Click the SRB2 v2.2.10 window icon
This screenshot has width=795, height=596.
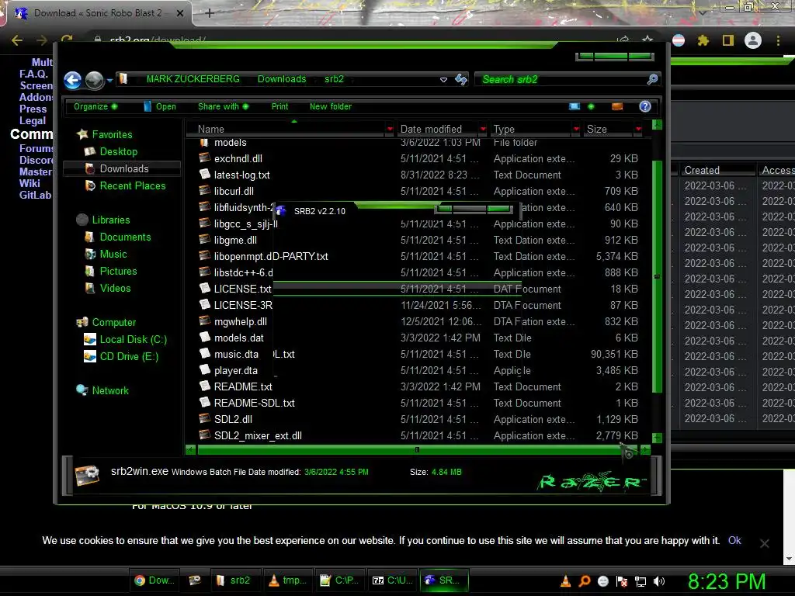coord(281,211)
